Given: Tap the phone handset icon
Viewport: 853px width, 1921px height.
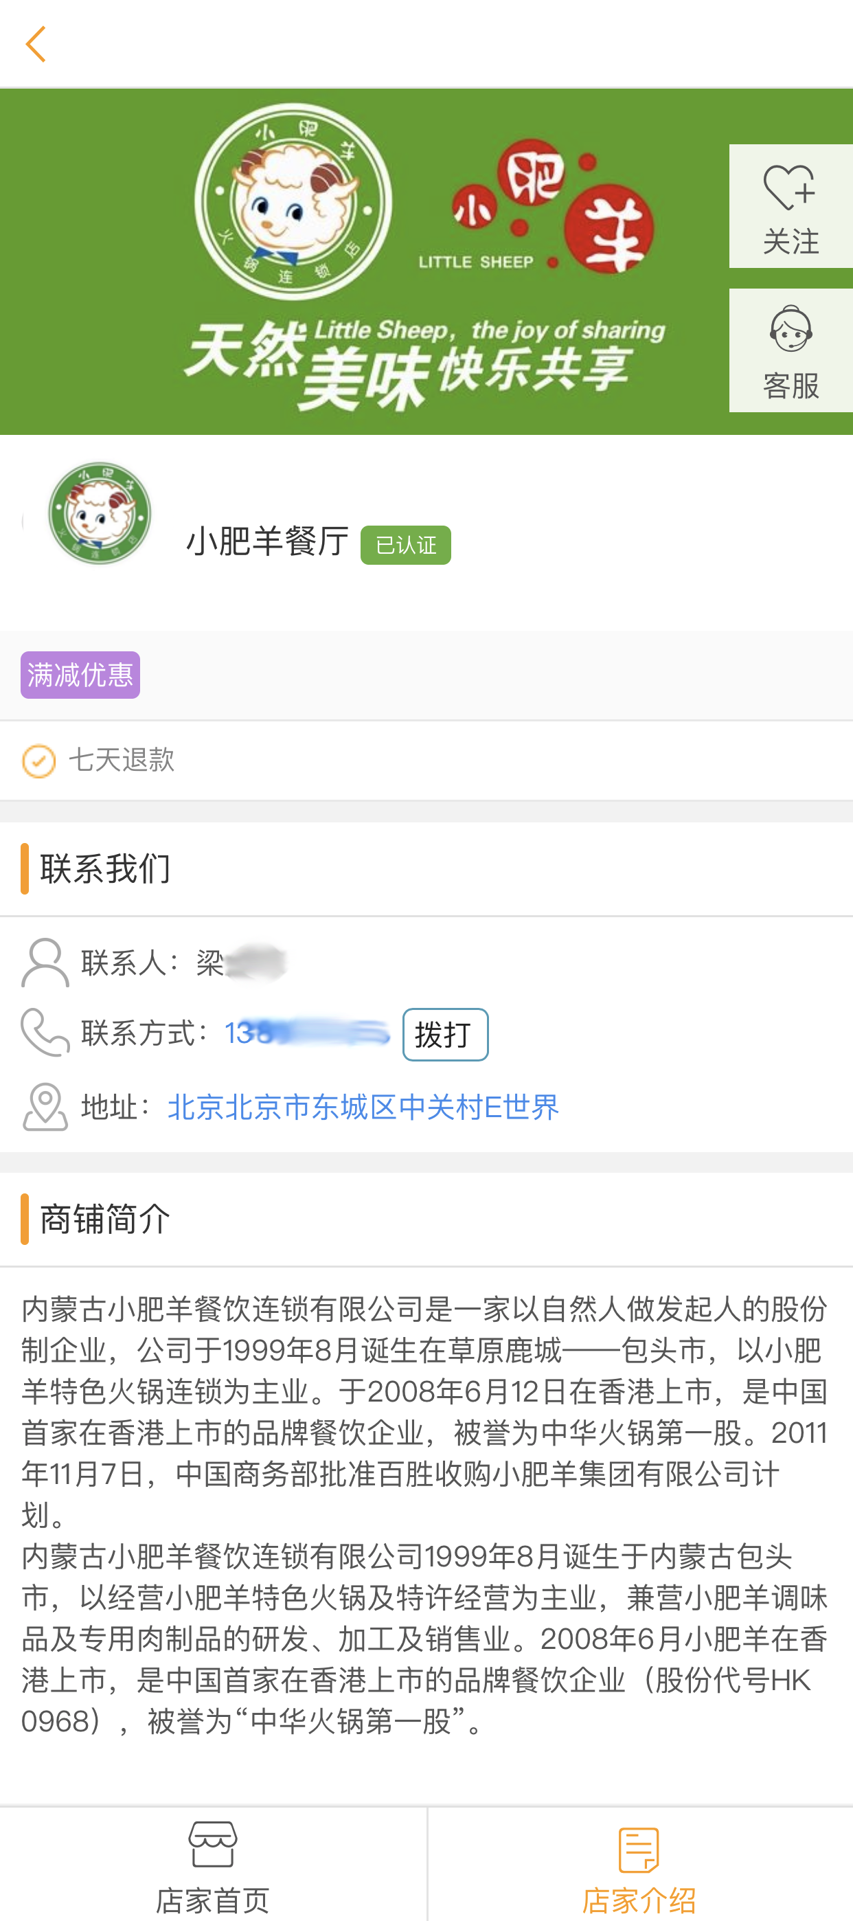Looking at the screenshot, I should tap(45, 1033).
